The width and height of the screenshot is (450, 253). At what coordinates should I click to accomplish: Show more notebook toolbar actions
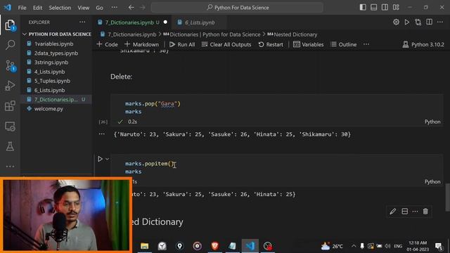tap(366, 44)
